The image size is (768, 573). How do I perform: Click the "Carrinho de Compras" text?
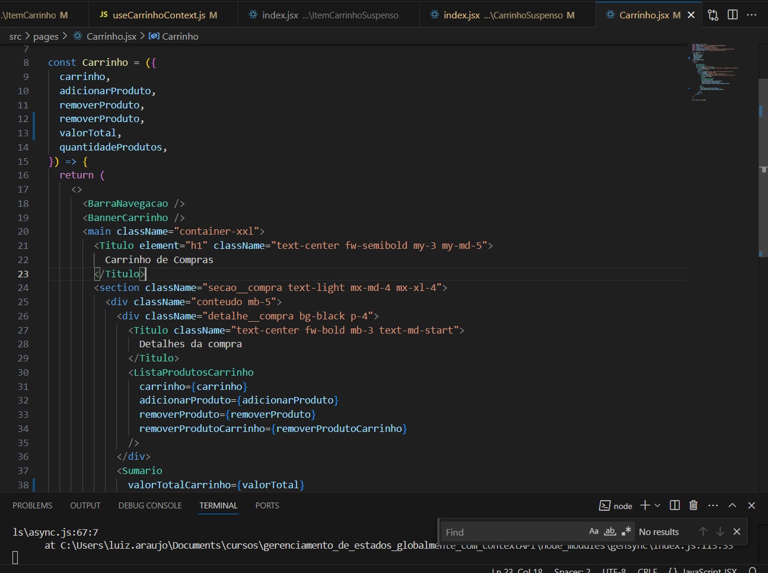(159, 260)
